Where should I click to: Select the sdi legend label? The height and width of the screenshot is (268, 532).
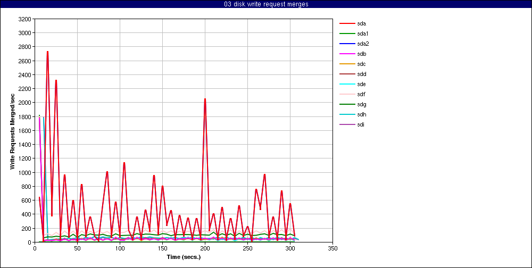(x=361, y=124)
